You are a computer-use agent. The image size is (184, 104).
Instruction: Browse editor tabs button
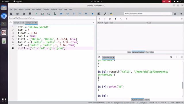[x=11, y=22]
